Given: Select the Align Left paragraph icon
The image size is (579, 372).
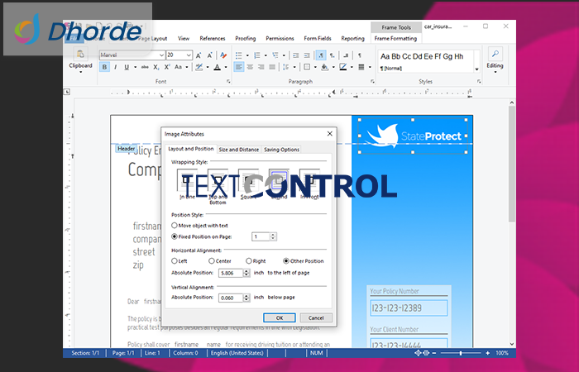Looking at the screenshot, I should point(238,68).
